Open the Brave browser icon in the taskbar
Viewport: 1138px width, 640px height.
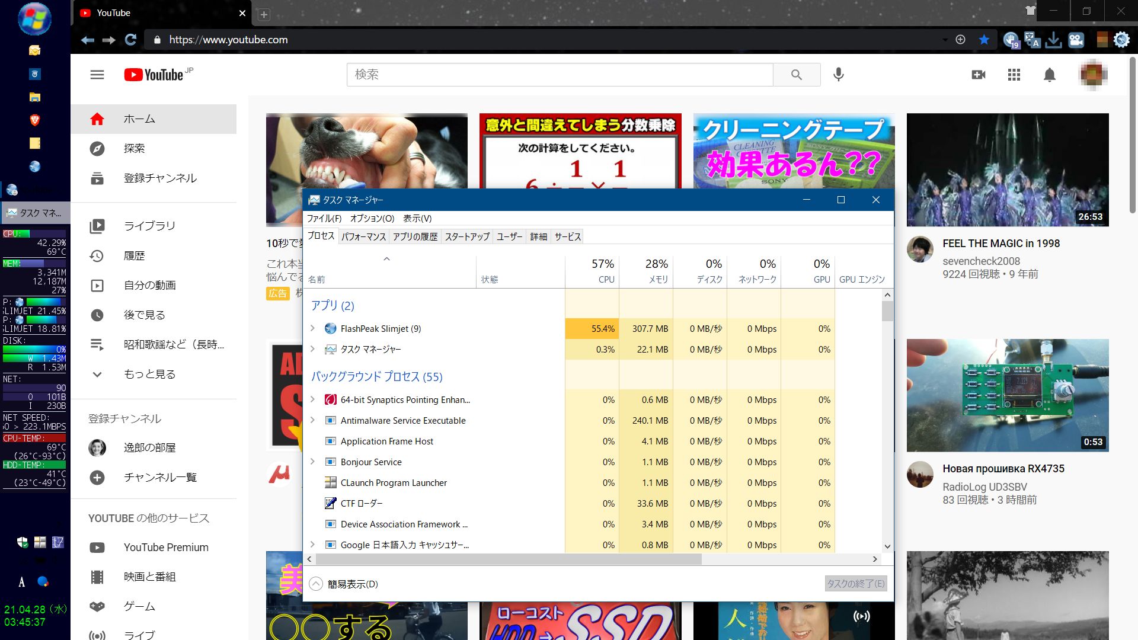35,120
